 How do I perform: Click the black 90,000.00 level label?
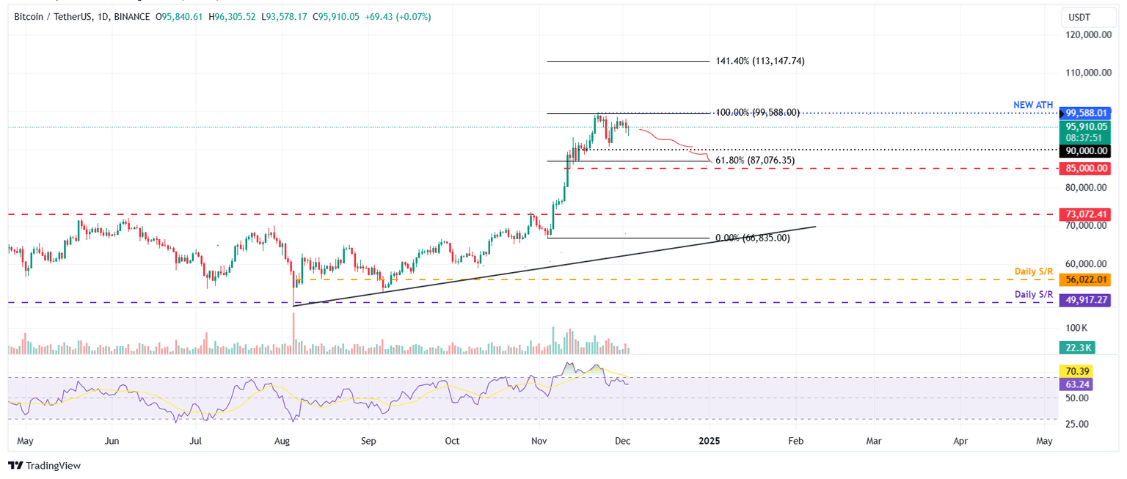pyautogui.click(x=1085, y=150)
